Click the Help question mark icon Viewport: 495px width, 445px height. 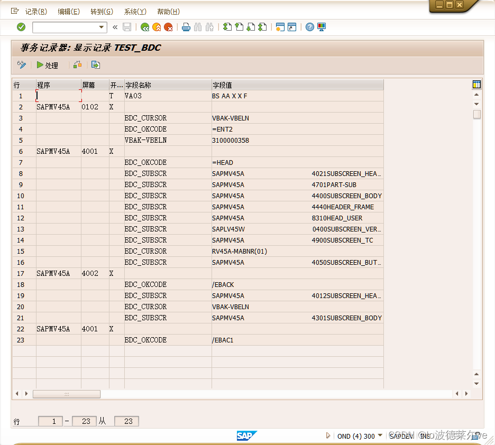tap(309, 27)
